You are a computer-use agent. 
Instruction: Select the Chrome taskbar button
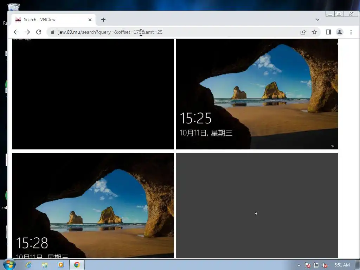point(77,265)
